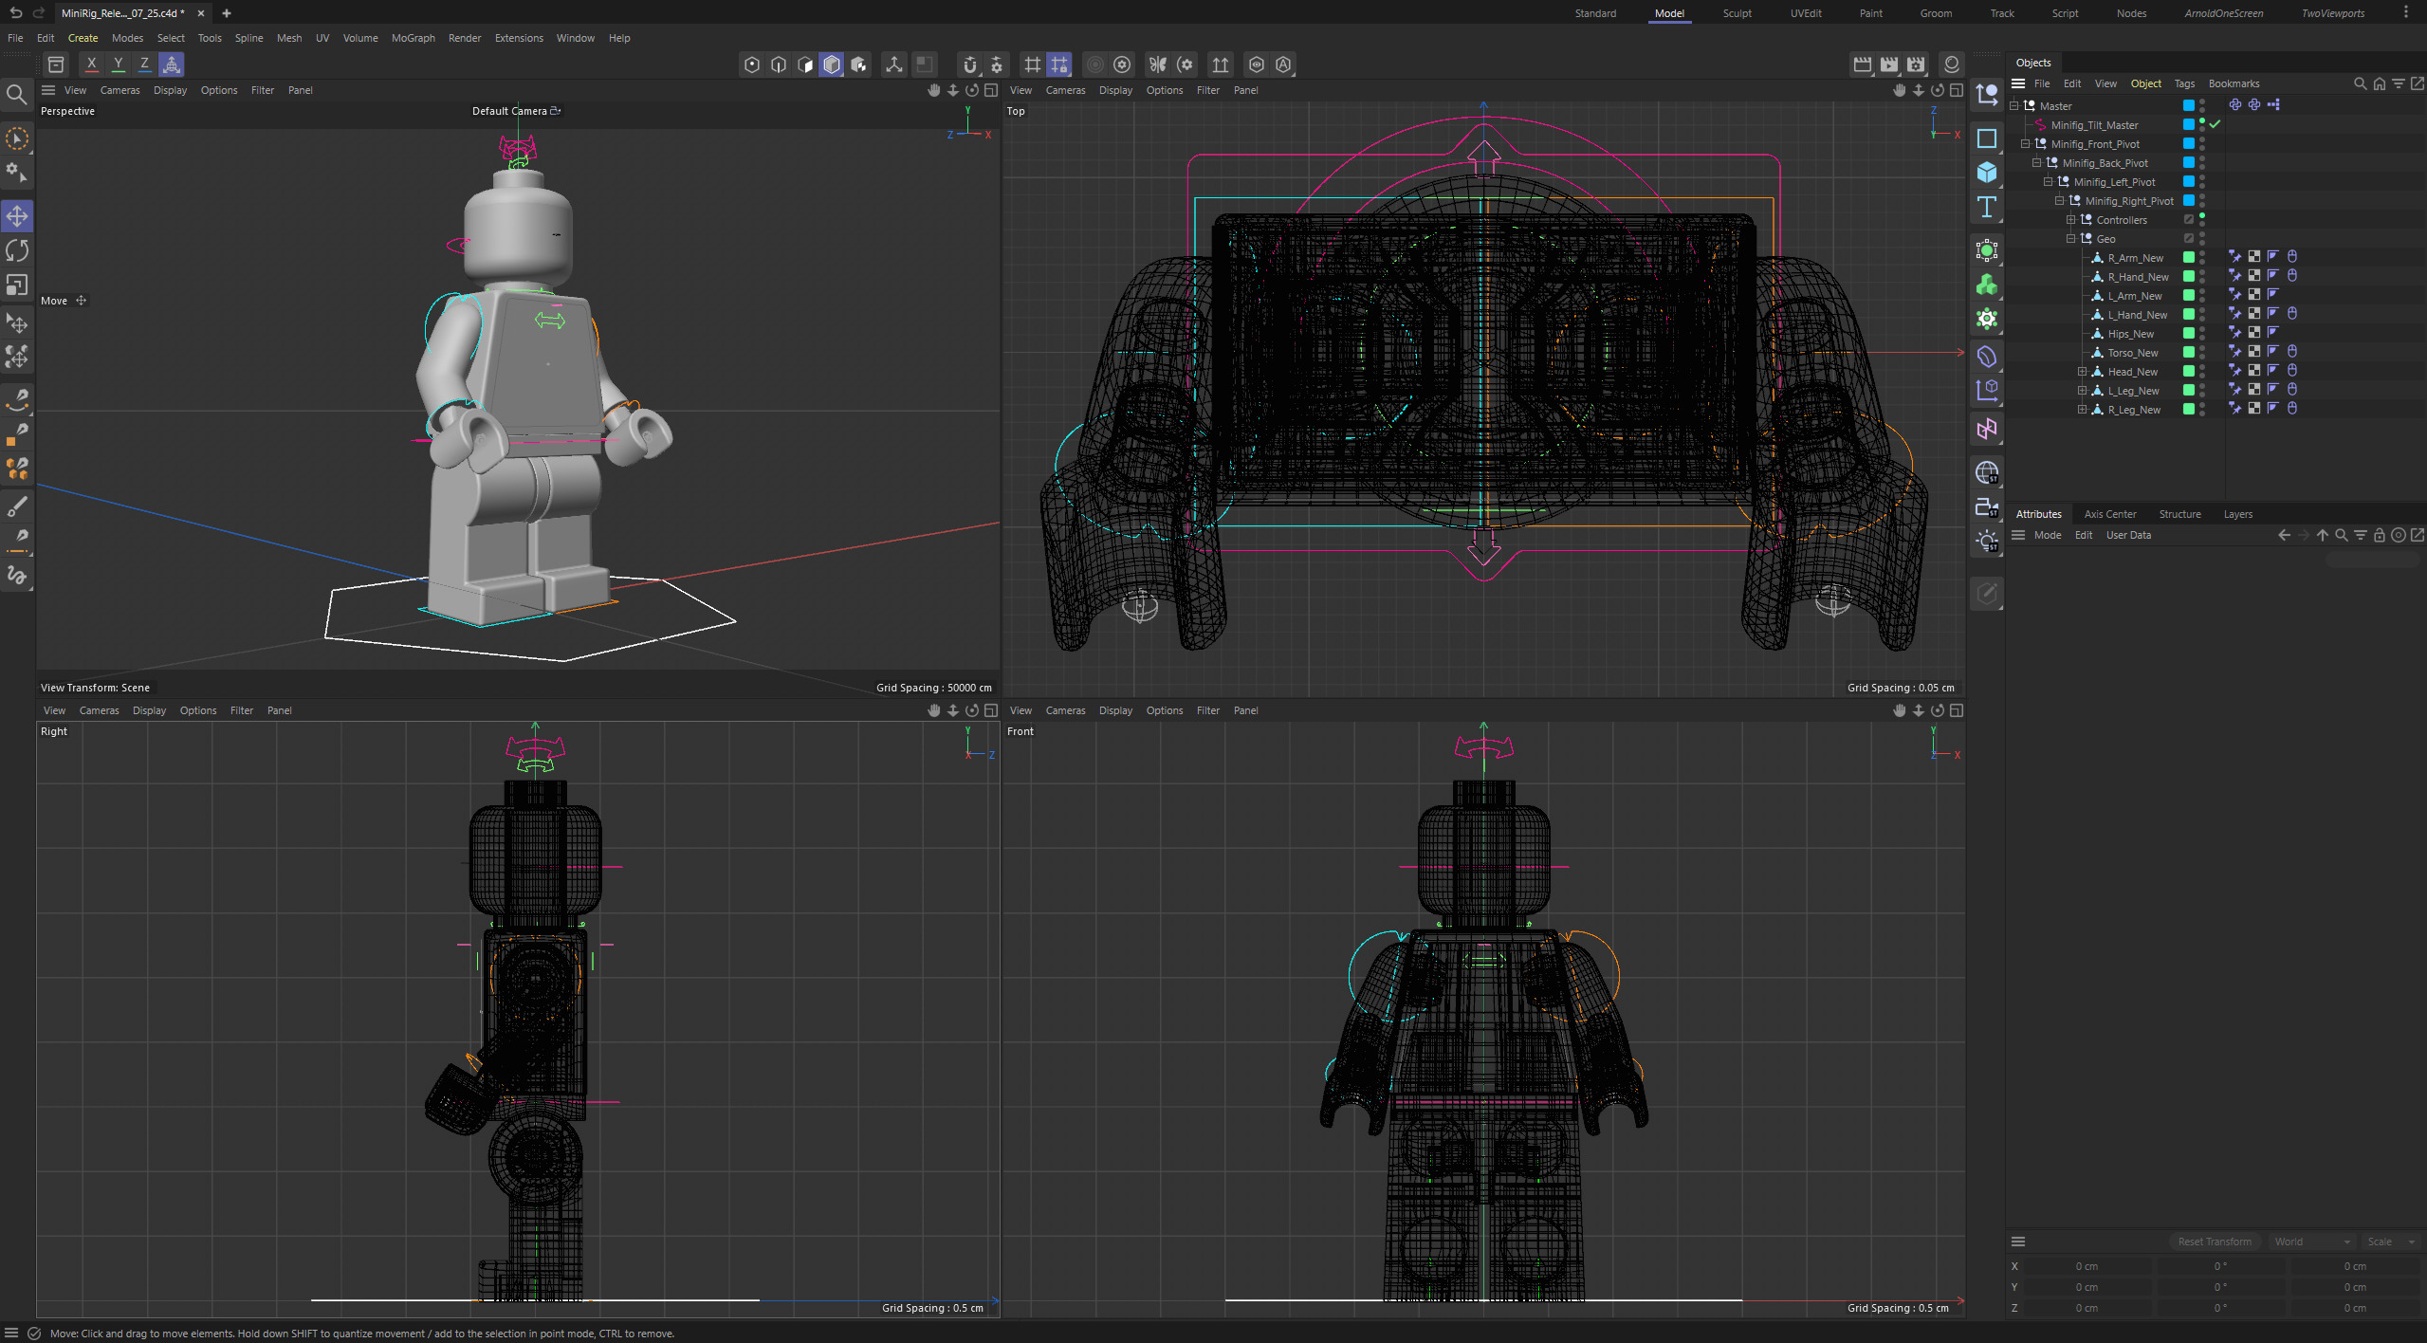Click the Reset Transform button
Image resolution: width=2427 pixels, height=1343 pixels.
pyautogui.click(x=2214, y=1242)
